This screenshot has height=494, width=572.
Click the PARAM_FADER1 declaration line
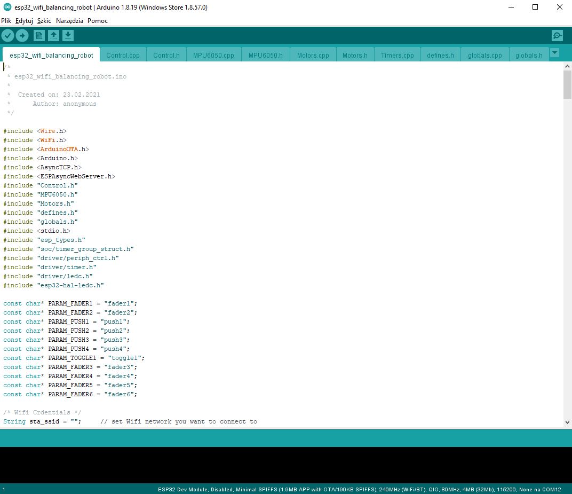tap(70, 304)
